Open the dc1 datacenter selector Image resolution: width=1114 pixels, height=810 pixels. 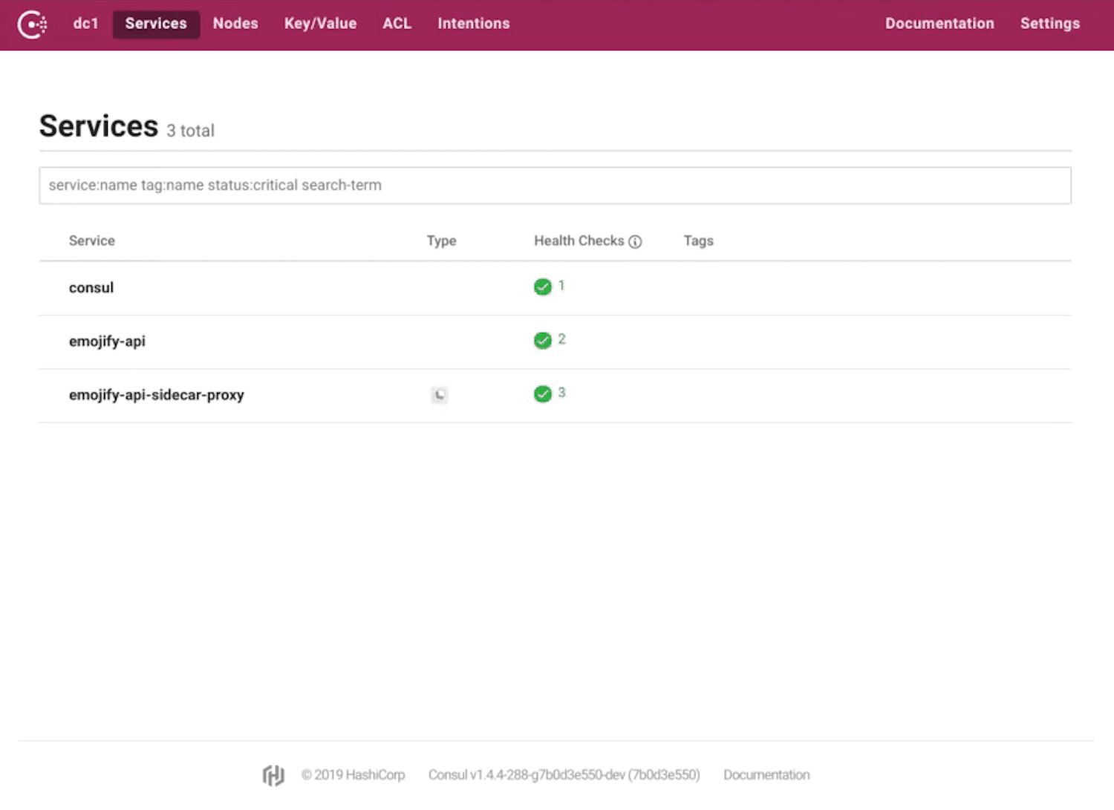(85, 23)
